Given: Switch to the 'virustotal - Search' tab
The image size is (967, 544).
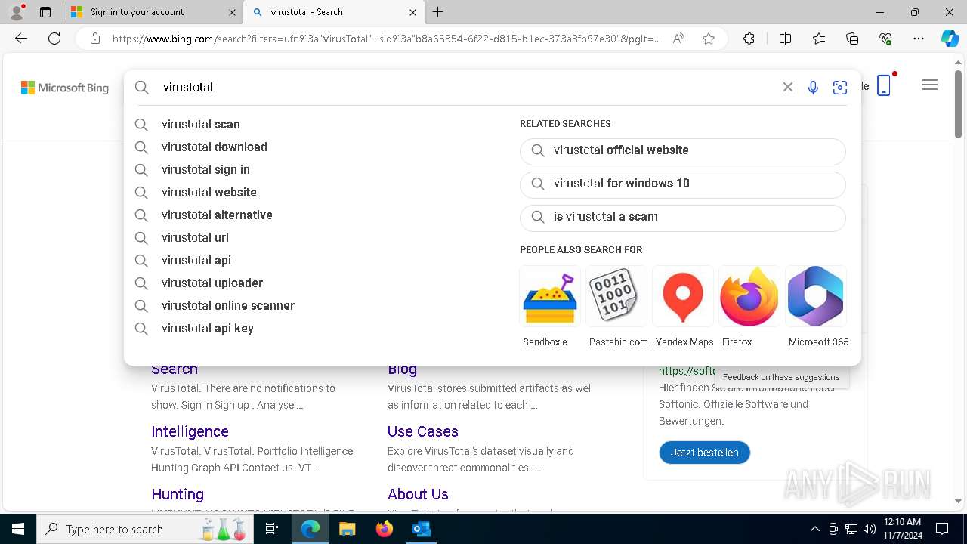Looking at the screenshot, I should coord(332,12).
